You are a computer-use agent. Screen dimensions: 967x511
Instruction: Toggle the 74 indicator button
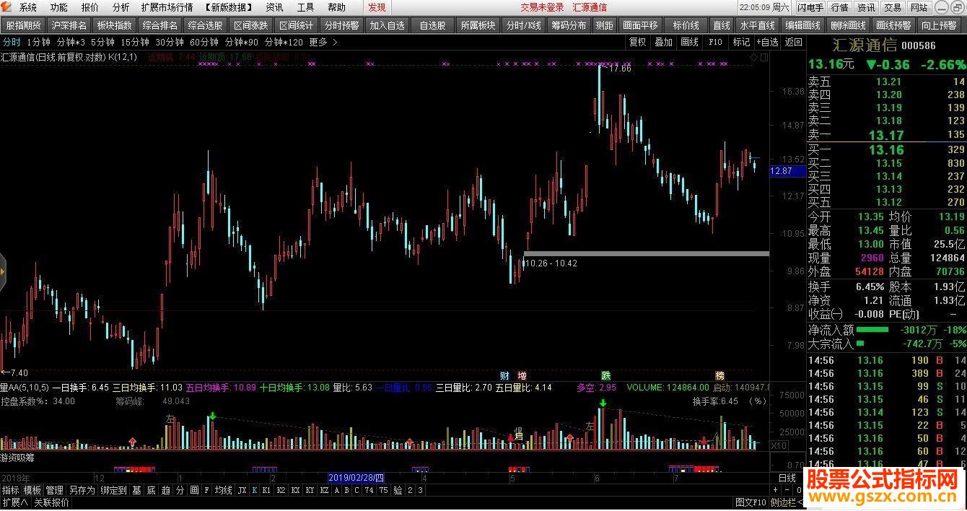tap(369, 490)
